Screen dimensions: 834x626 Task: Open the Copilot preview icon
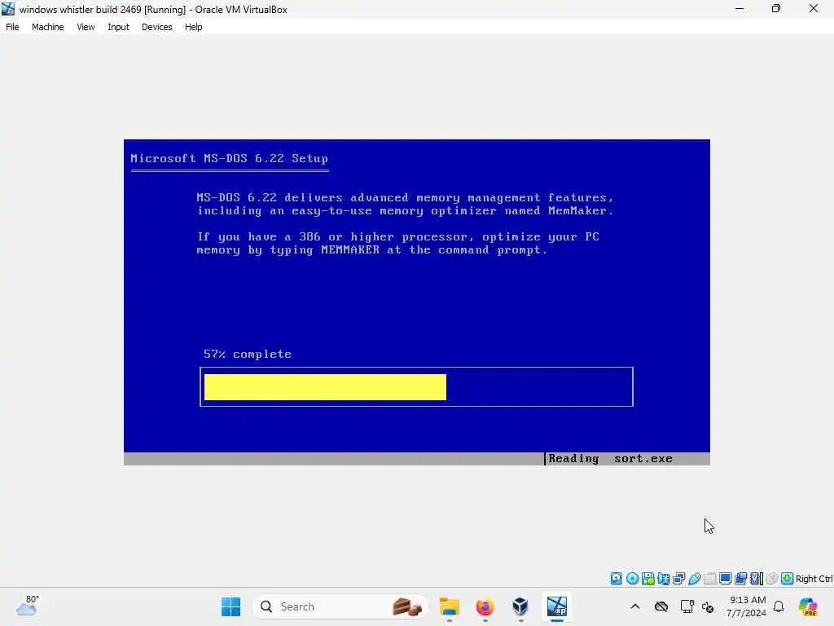[x=808, y=606]
